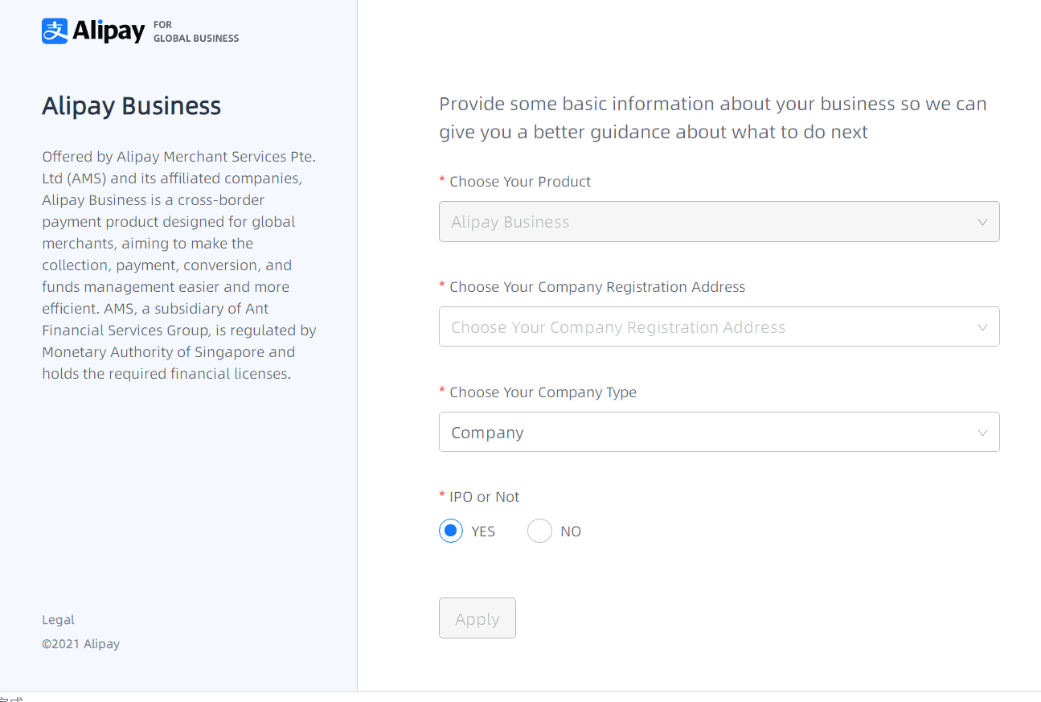This screenshot has width=1041, height=702.
Task: Click the 'Choose Your Company Registration Address' label
Action: pos(597,287)
